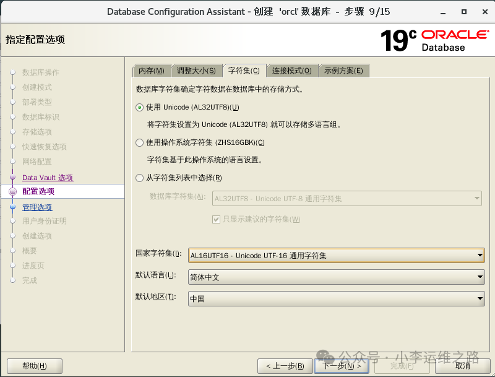The image size is (495, 377).
Task: Click the 部署类型 step label
Action: click(37, 102)
